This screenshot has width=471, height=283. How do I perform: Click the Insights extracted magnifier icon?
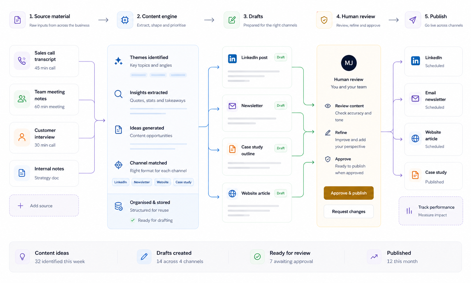(118, 94)
